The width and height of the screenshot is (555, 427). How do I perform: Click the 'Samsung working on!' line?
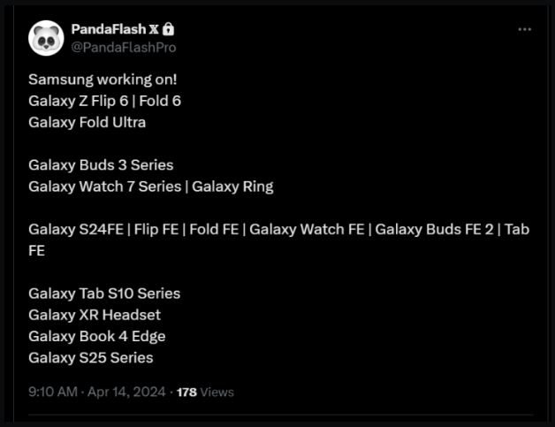pos(103,80)
